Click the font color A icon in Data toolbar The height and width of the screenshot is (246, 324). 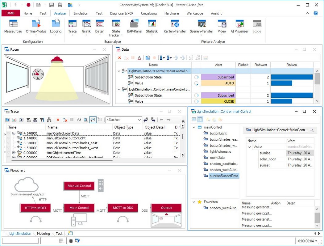click(139, 58)
